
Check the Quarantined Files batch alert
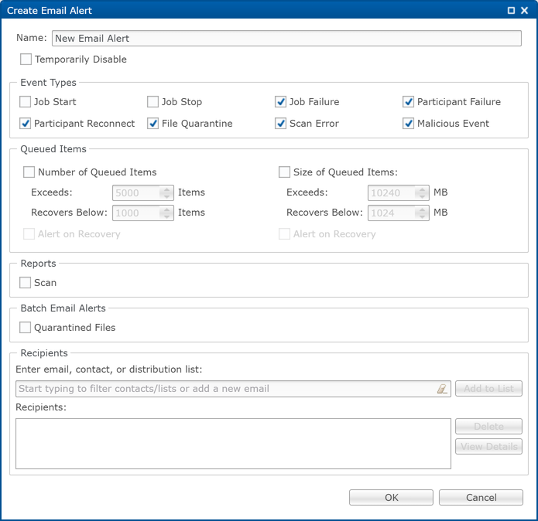25,328
